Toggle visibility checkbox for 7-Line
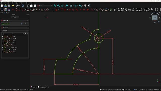Image resolution: width=161 pixels, height=91 pixels. pyautogui.click(x=3, y=50)
